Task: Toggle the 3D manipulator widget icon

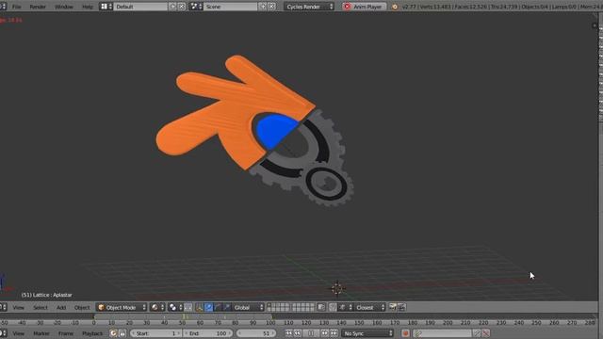Action: (x=199, y=307)
